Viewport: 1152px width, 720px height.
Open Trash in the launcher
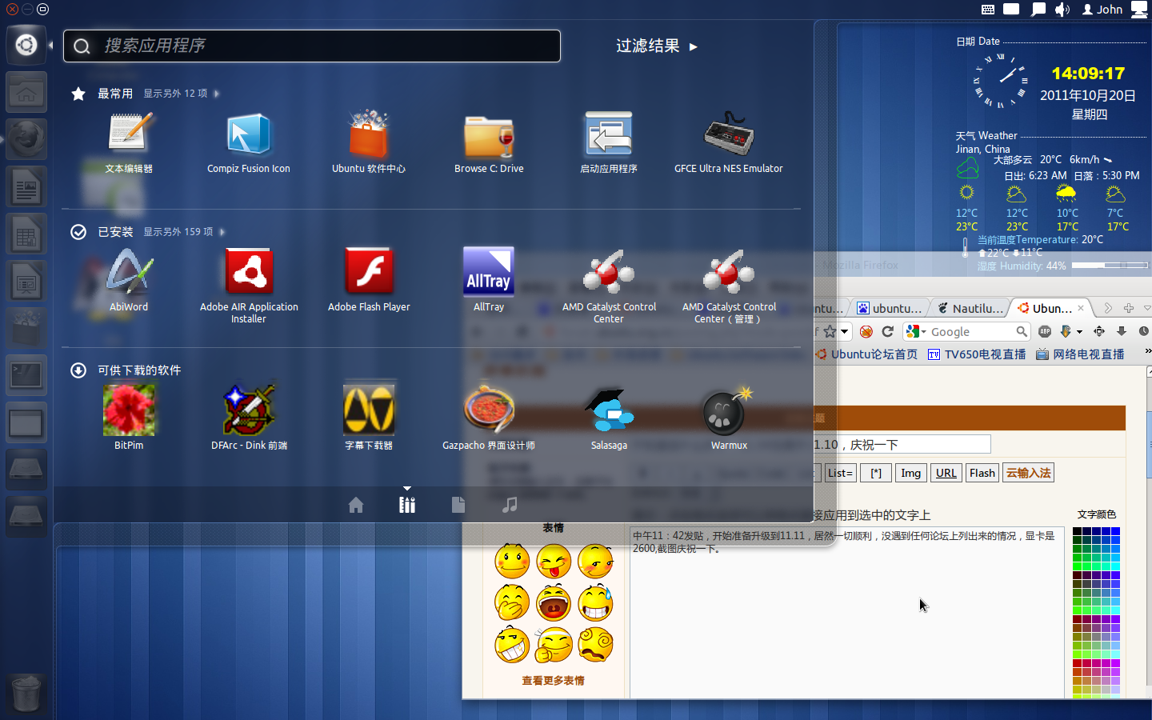(26, 693)
